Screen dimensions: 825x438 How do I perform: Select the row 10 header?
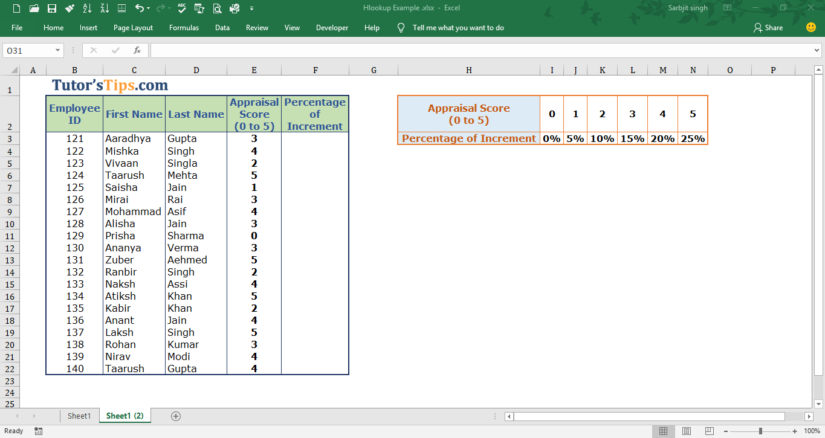click(x=10, y=224)
